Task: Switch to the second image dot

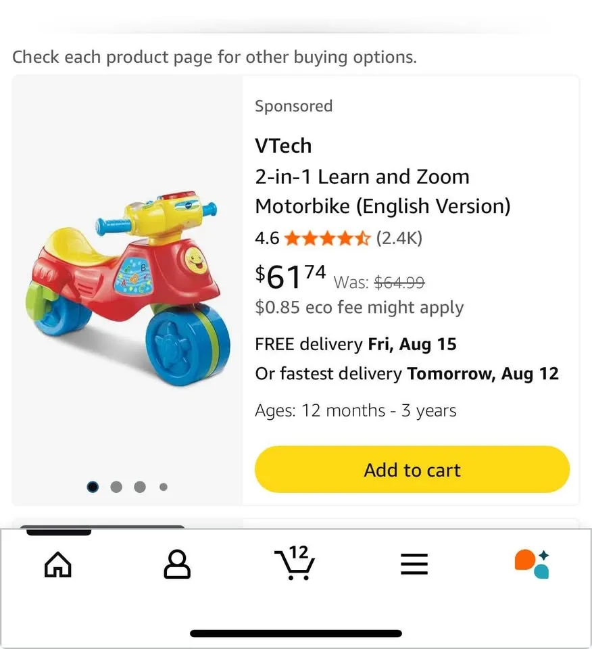Action: pyautogui.click(x=116, y=487)
